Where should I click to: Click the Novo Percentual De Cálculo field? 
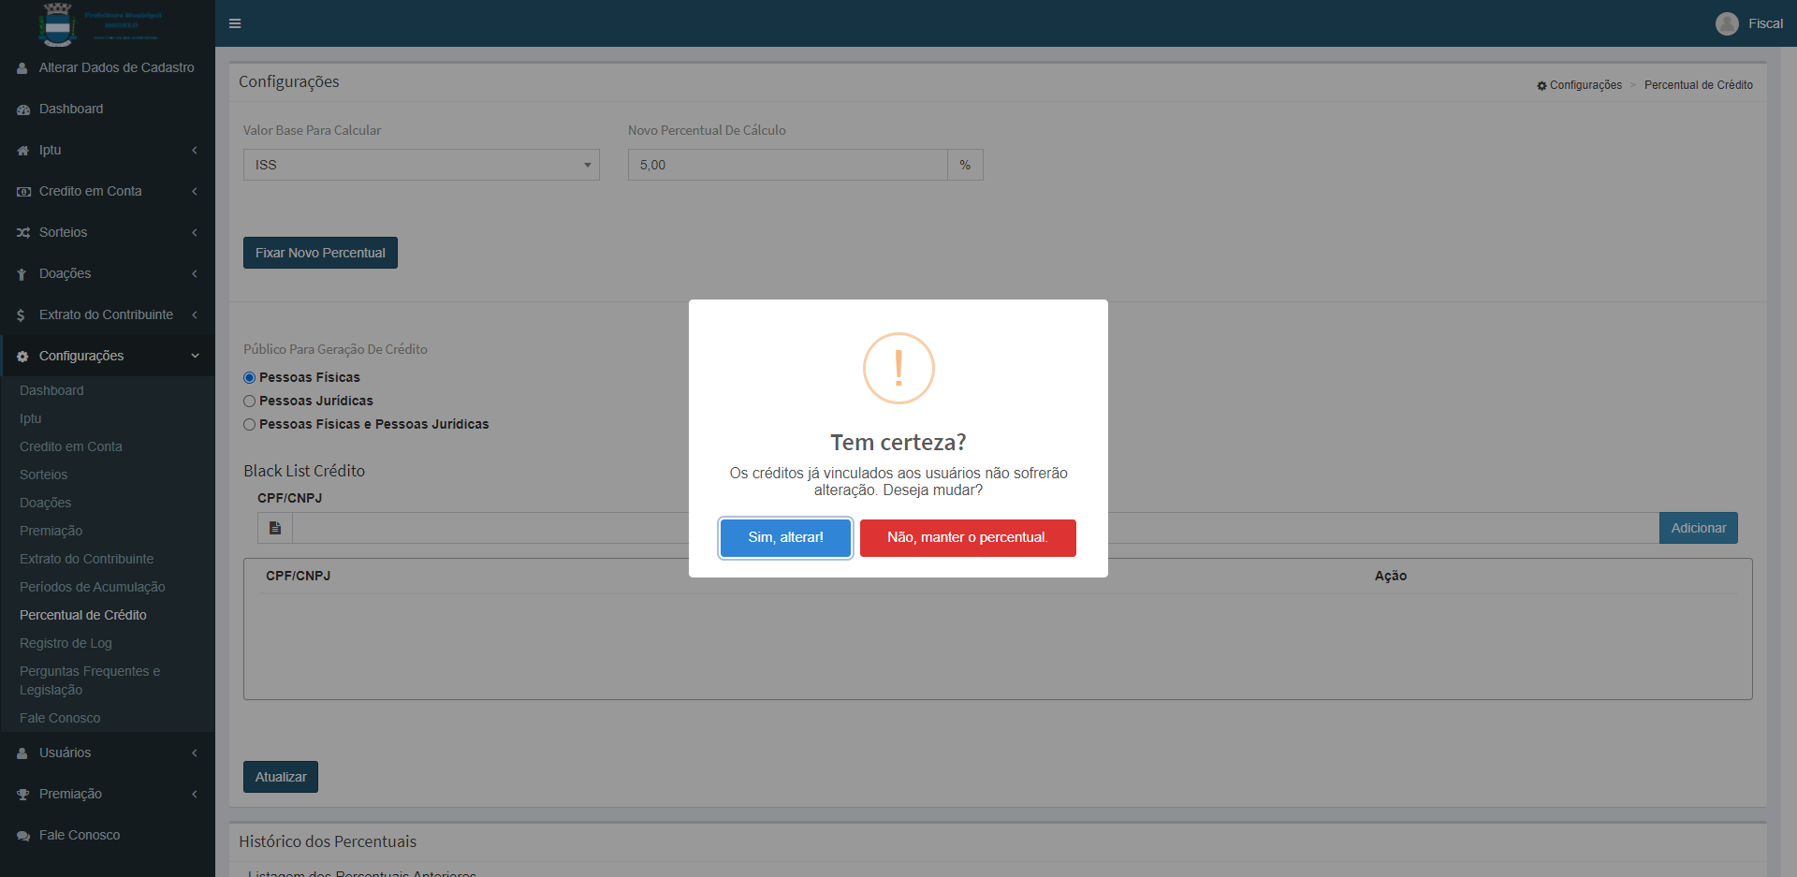[x=787, y=165]
